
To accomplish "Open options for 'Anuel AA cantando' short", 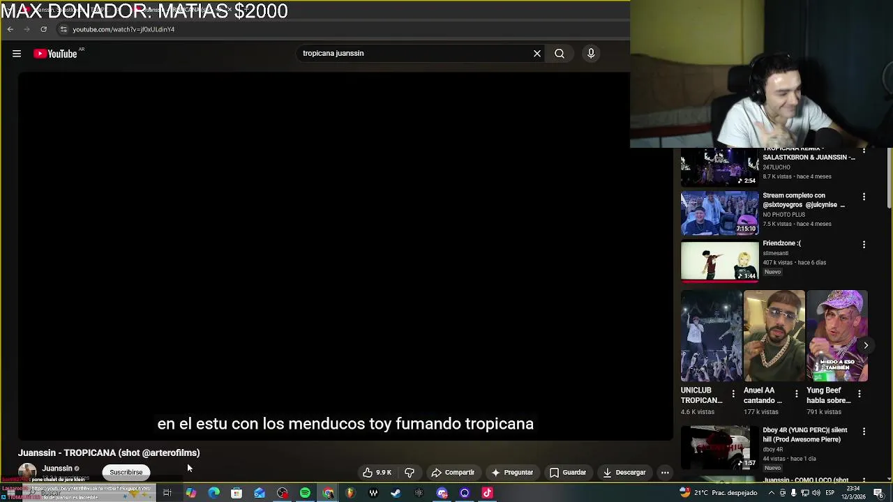I will pyautogui.click(x=796, y=394).
